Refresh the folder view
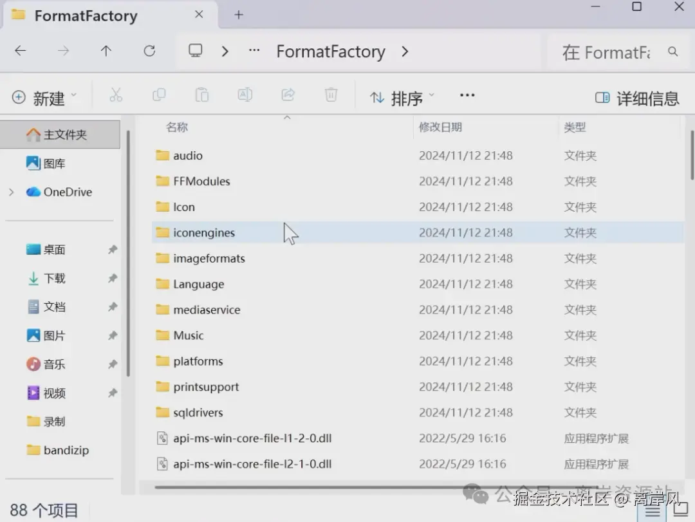The image size is (695, 522). pyautogui.click(x=149, y=51)
